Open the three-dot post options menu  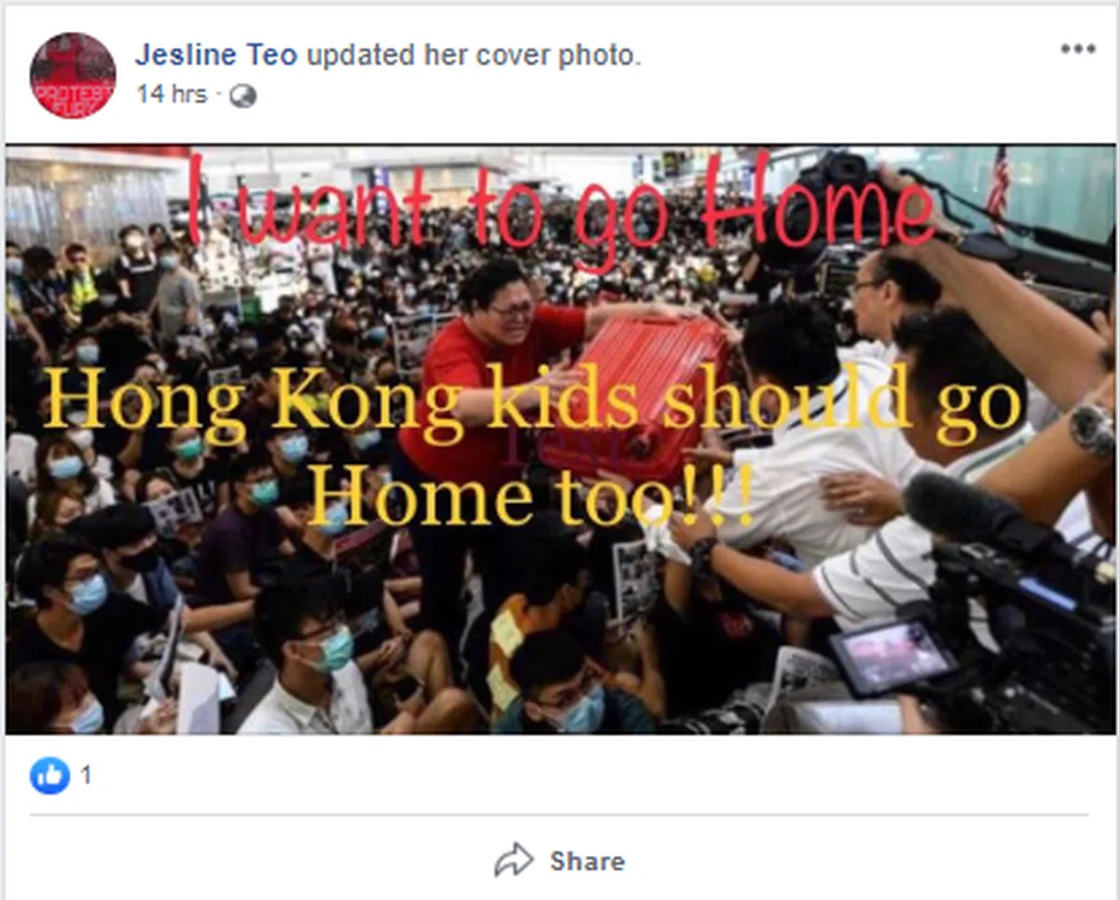coord(1078,49)
